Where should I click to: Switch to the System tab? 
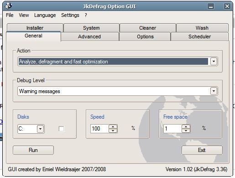(91, 28)
